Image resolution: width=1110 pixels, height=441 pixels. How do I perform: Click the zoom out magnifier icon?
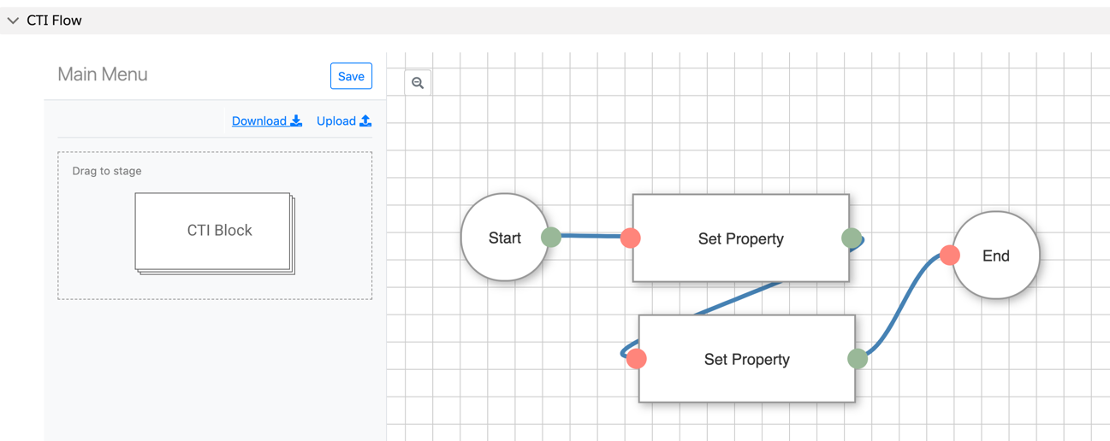pyautogui.click(x=418, y=83)
